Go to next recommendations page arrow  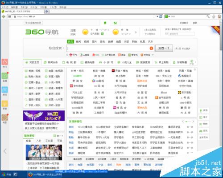point(193,121)
